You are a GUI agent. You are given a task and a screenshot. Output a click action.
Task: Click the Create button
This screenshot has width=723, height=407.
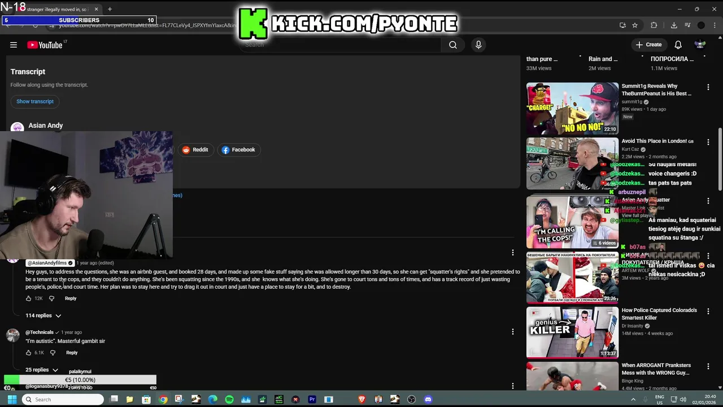click(x=648, y=45)
